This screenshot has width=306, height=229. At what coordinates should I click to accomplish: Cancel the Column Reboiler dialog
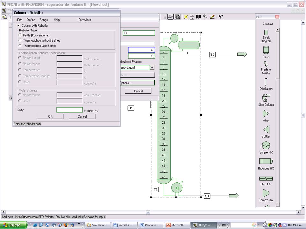[x=82, y=116]
